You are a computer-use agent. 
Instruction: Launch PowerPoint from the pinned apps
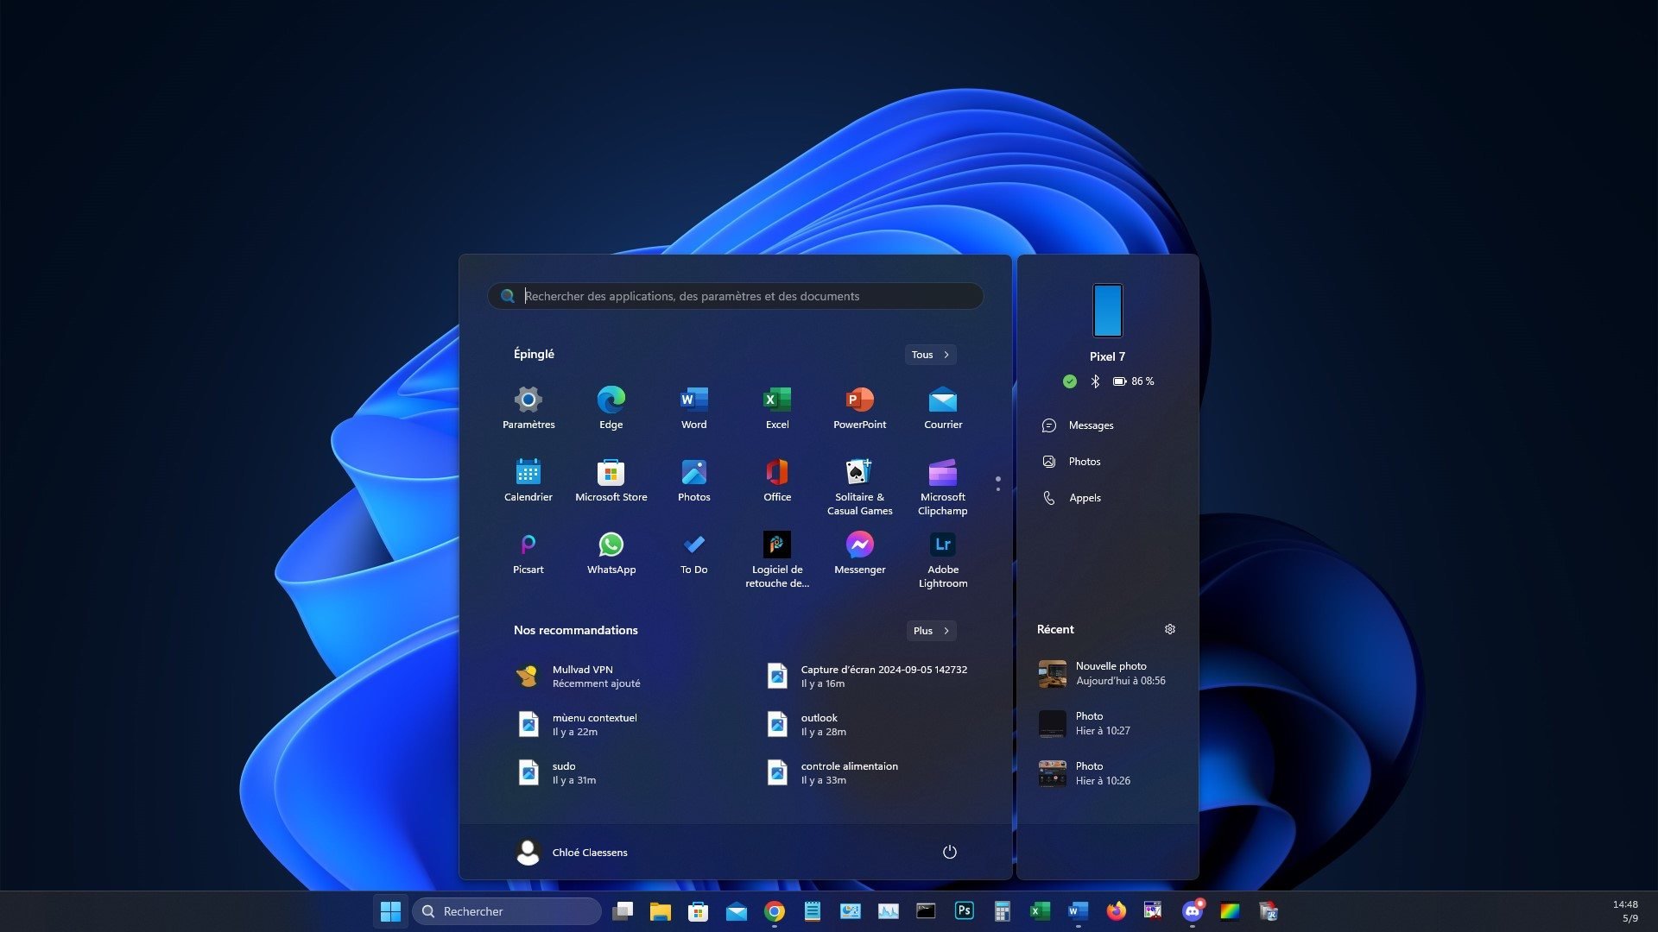point(859,400)
